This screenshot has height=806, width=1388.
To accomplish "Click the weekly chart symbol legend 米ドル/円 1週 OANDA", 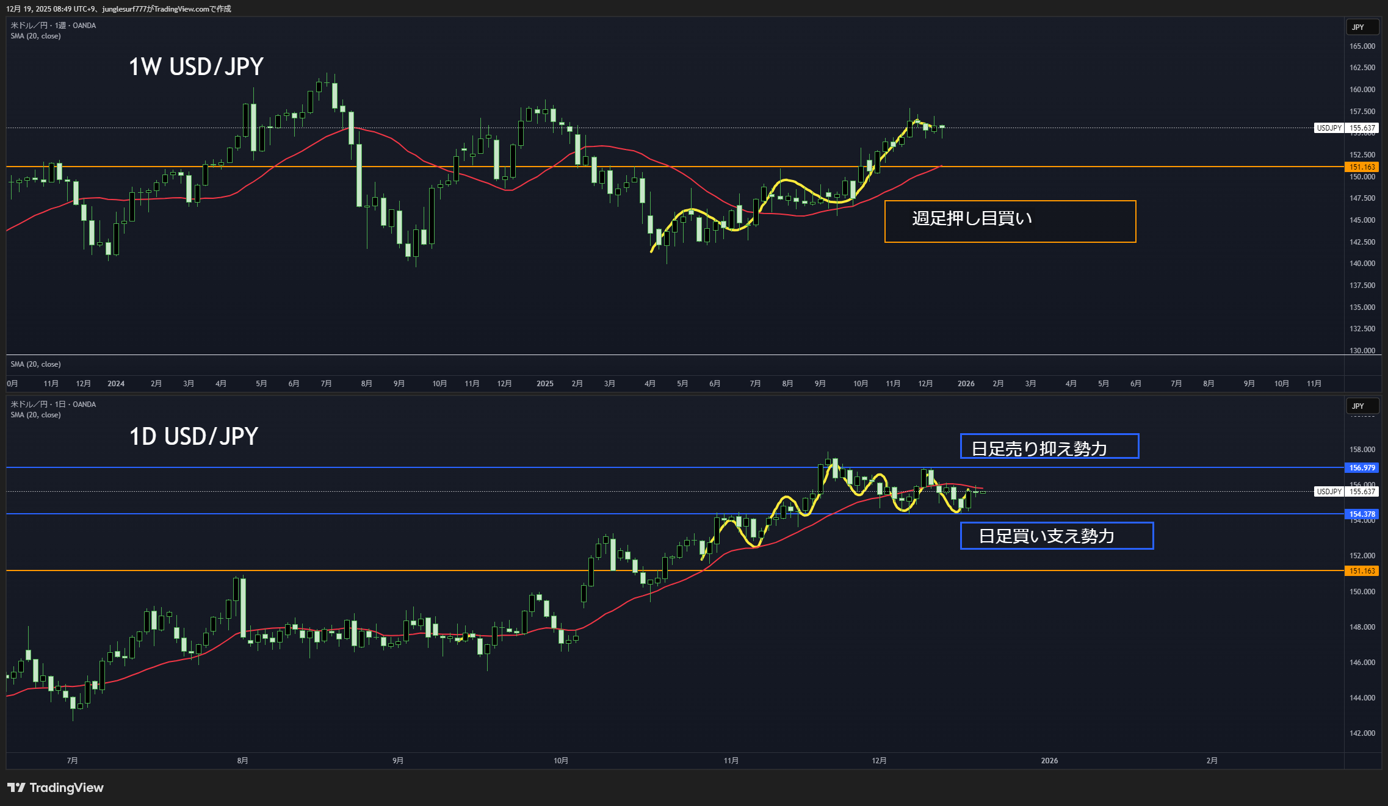I will click(x=53, y=26).
